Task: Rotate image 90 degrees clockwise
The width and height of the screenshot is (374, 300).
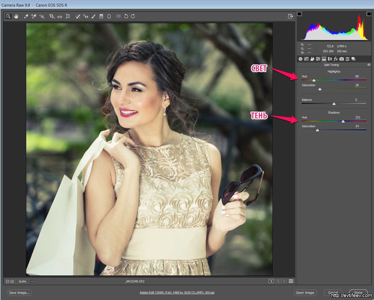Action: [133, 16]
